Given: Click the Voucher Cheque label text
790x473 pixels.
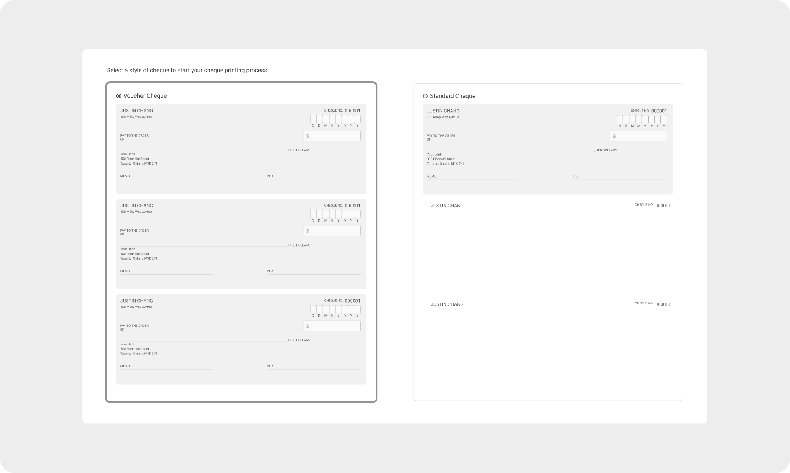Looking at the screenshot, I should [x=145, y=96].
